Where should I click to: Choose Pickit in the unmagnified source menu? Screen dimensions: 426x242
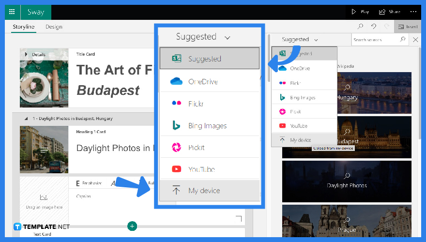[304, 111]
